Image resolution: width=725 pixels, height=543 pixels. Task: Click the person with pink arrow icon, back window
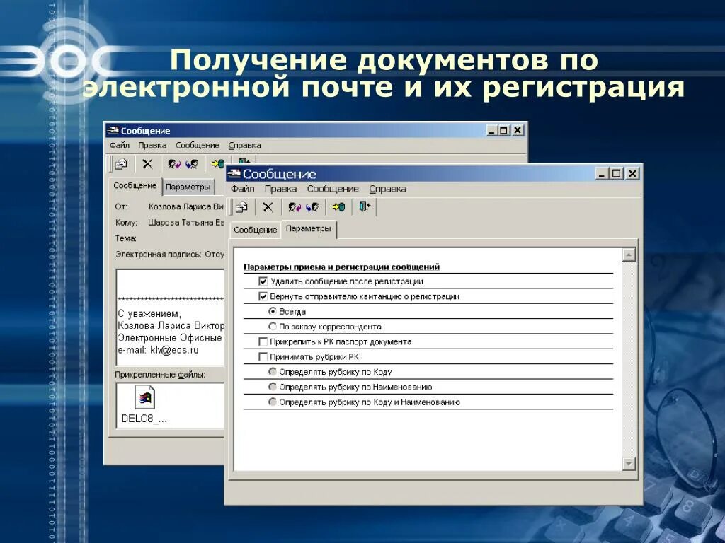pyautogui.click(x=174, y=164)
